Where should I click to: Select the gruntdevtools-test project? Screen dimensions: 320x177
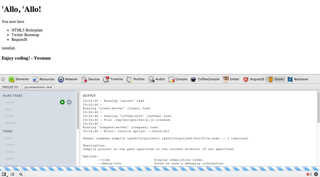[38, 87]
